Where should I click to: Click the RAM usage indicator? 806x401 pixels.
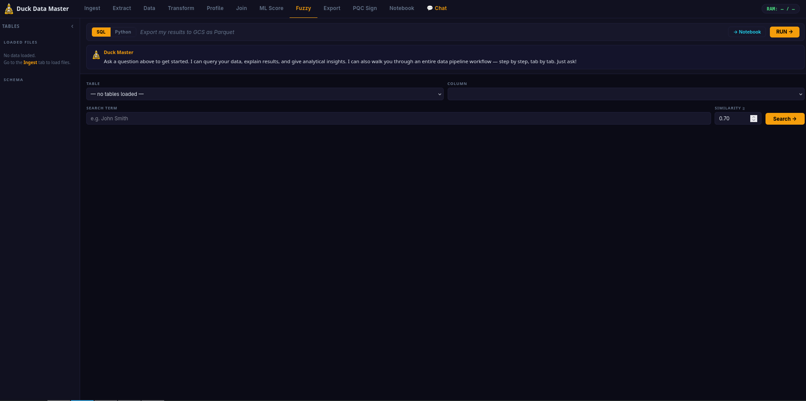point(781,9)
